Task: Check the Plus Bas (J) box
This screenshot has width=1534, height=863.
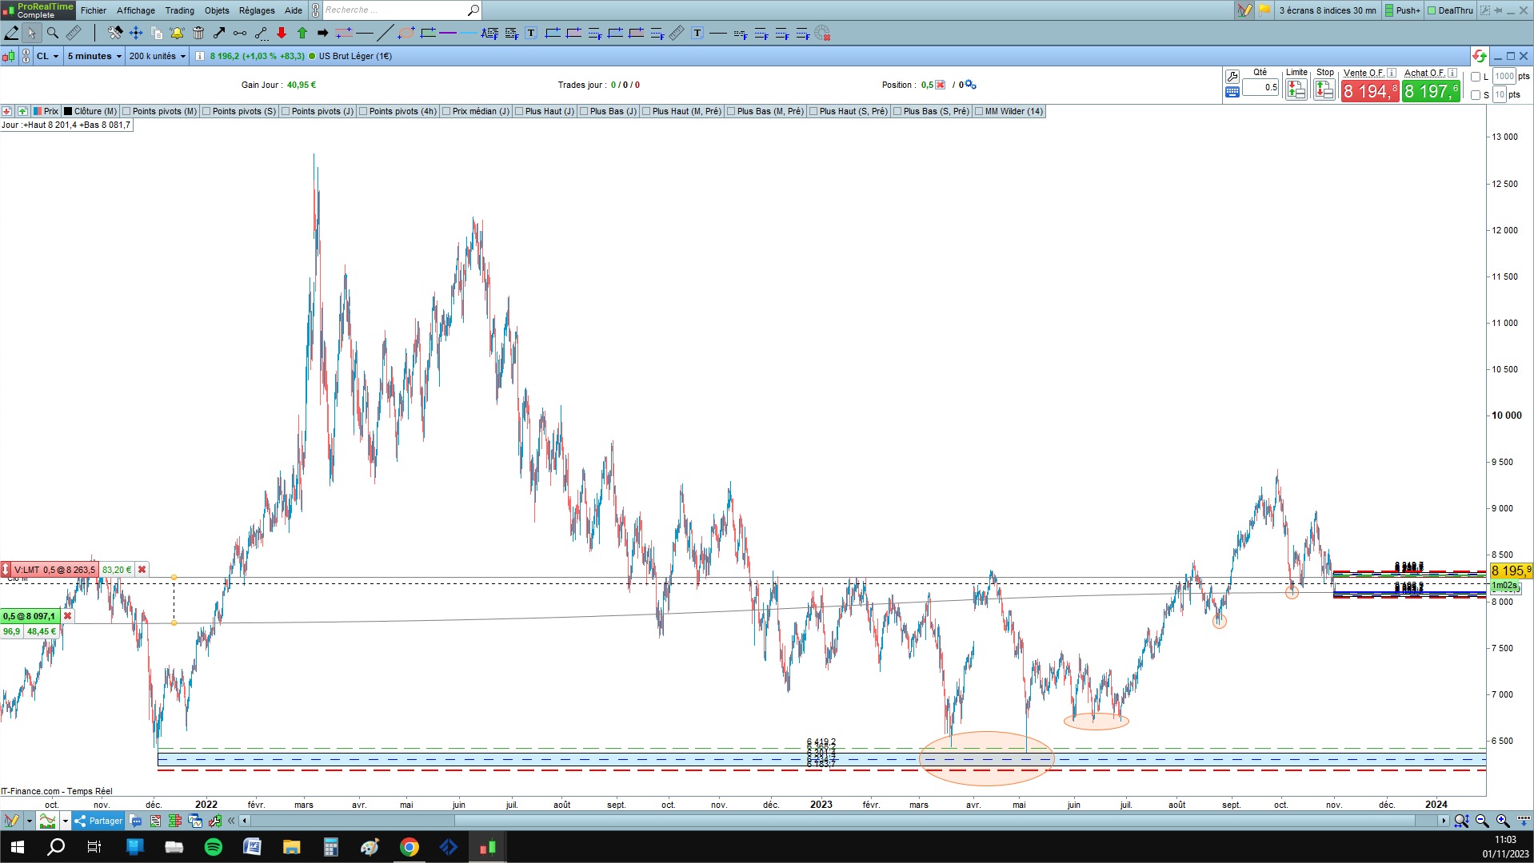Action: pos(584,111)
